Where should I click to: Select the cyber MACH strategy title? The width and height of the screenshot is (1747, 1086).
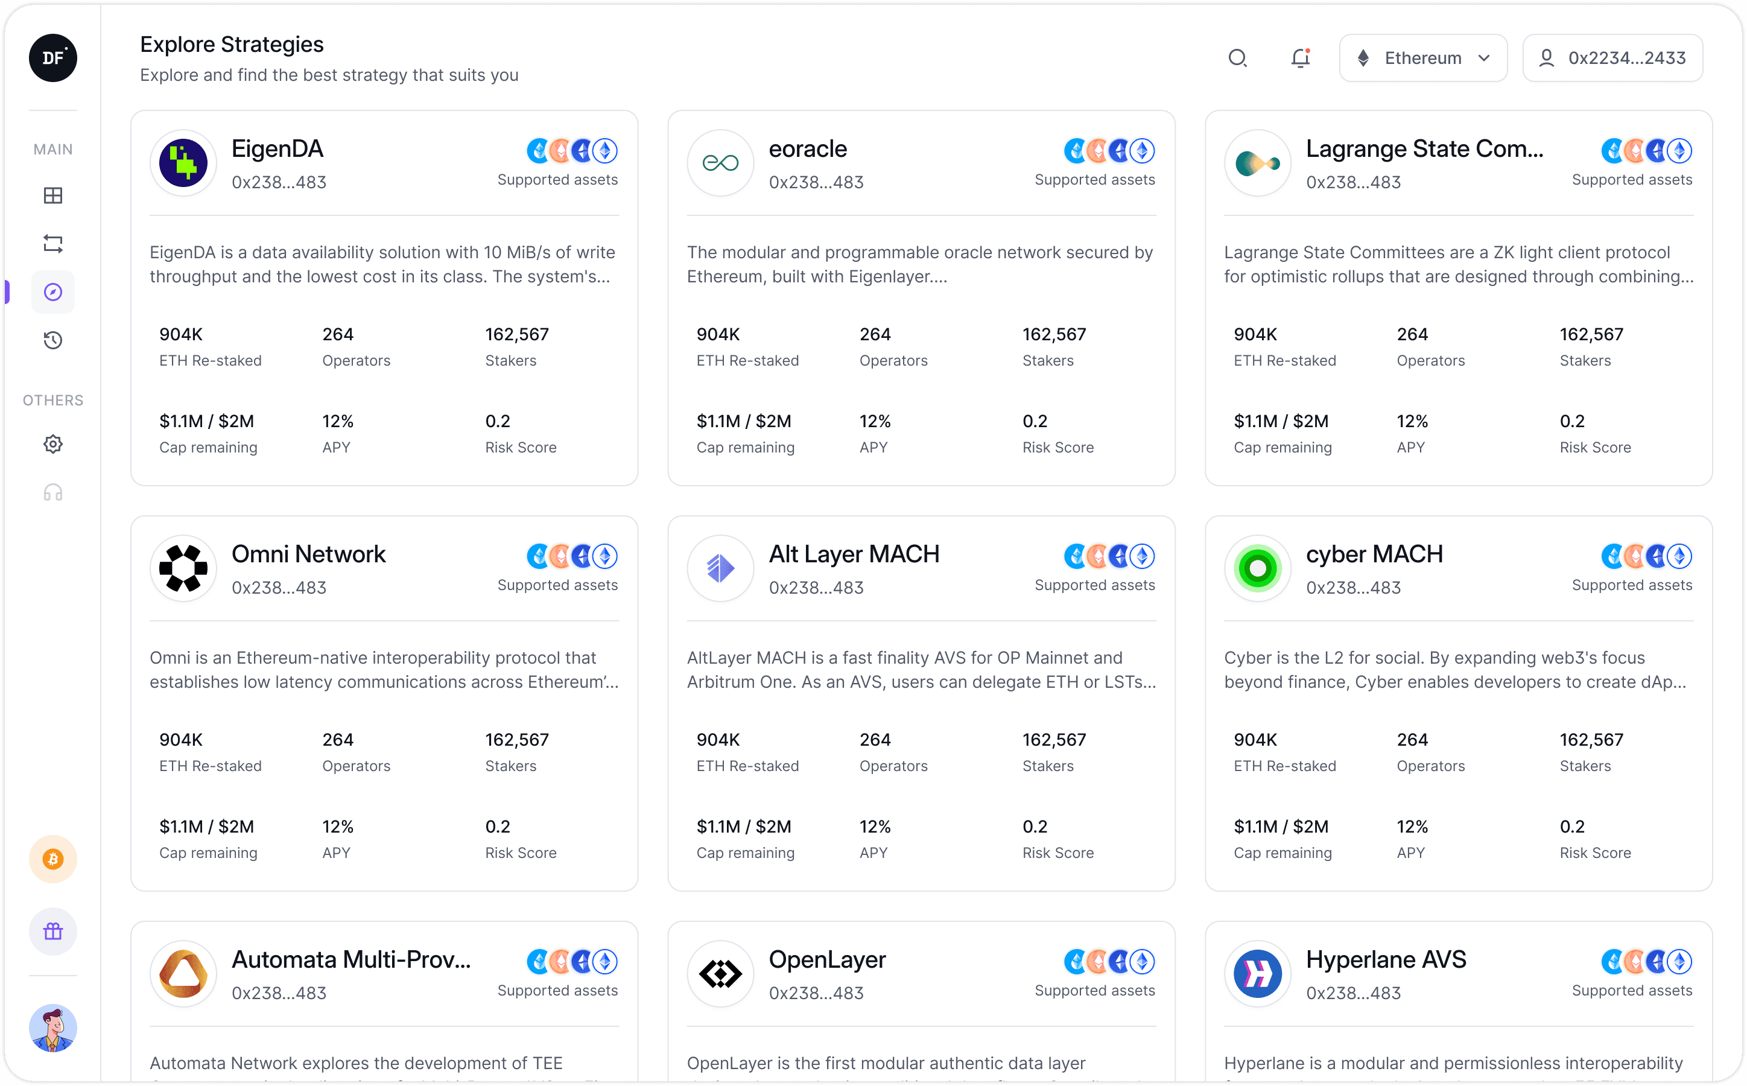click(1374, 554)
